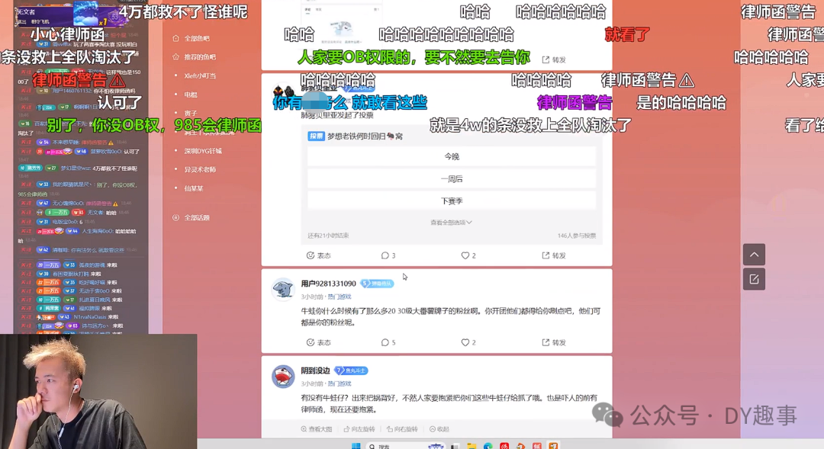824x449 pixels.
Task: Open 热门游戏 link under 用户9281331090
Action: [340, 297]
